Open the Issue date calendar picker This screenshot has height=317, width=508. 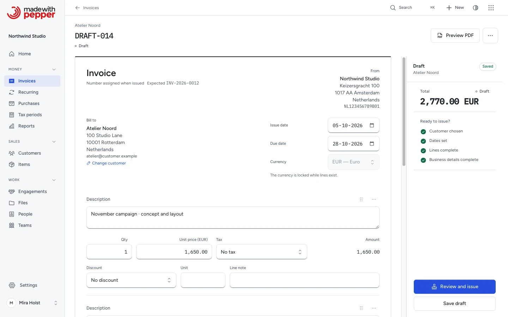(372, 125)
